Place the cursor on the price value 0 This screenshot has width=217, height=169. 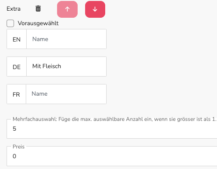pyautogui.click(x=14, y=156)
